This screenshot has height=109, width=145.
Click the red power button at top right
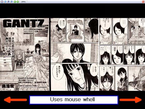coord(143,2)
